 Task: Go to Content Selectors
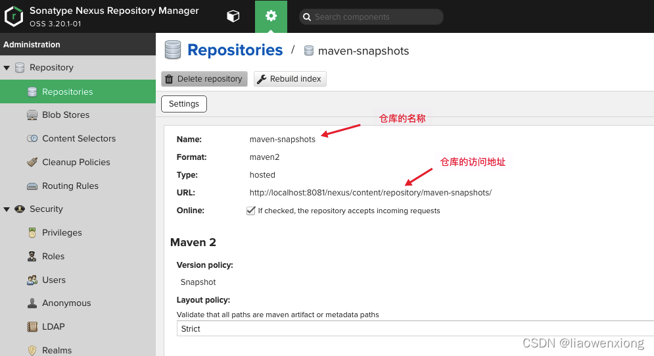point(78,139)
